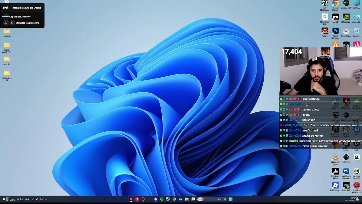Screen dimensions: 362x204
Task: Click the volume icon in system tray
Action: point(18,199)
